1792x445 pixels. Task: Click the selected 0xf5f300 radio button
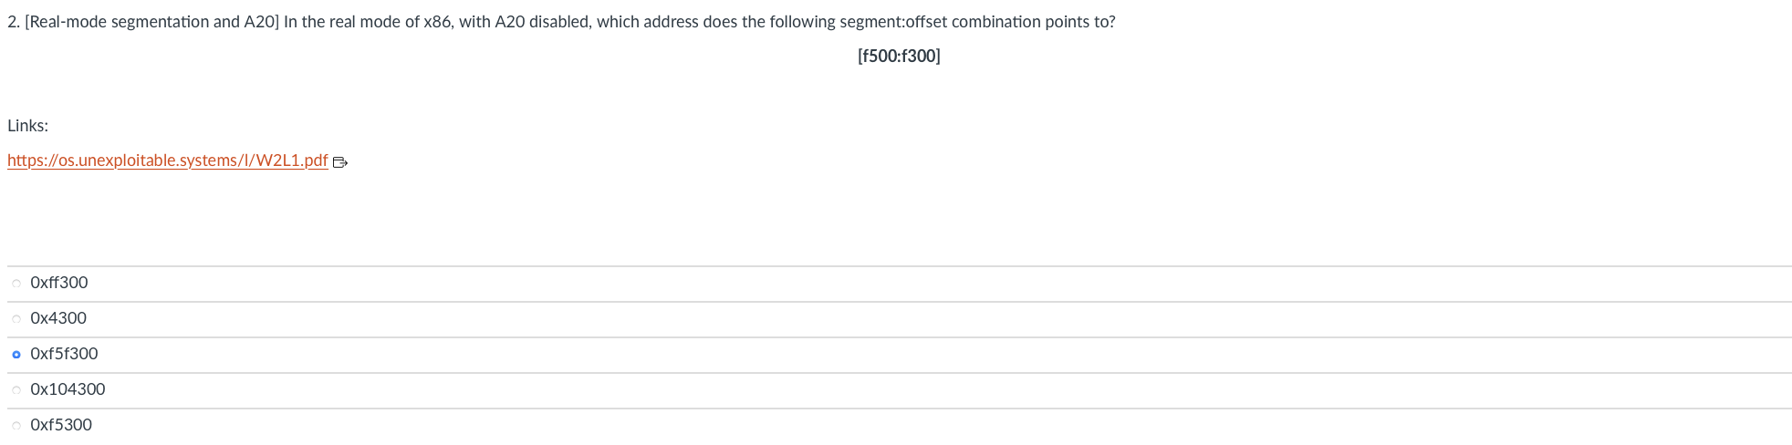16,355
